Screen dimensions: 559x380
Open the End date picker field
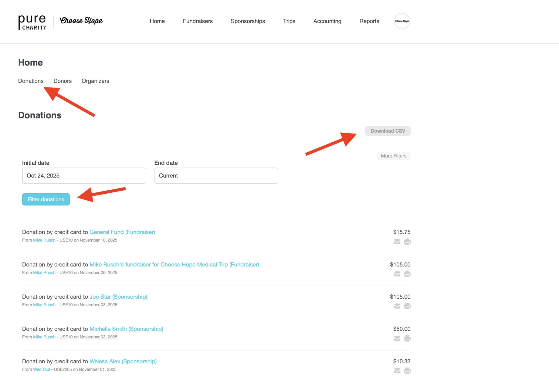click(x=216, y=176)
